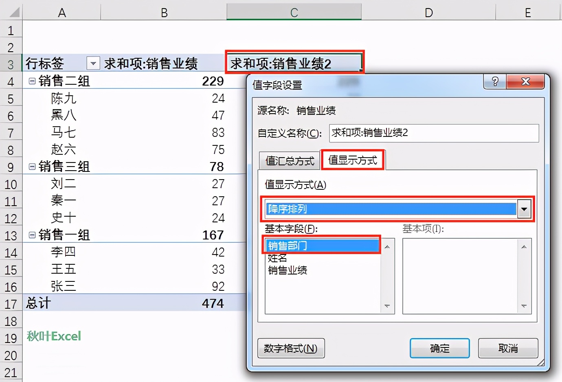Click the 黑八 name cell
This screenshot has height=382, width=562.
coord(64,115)
